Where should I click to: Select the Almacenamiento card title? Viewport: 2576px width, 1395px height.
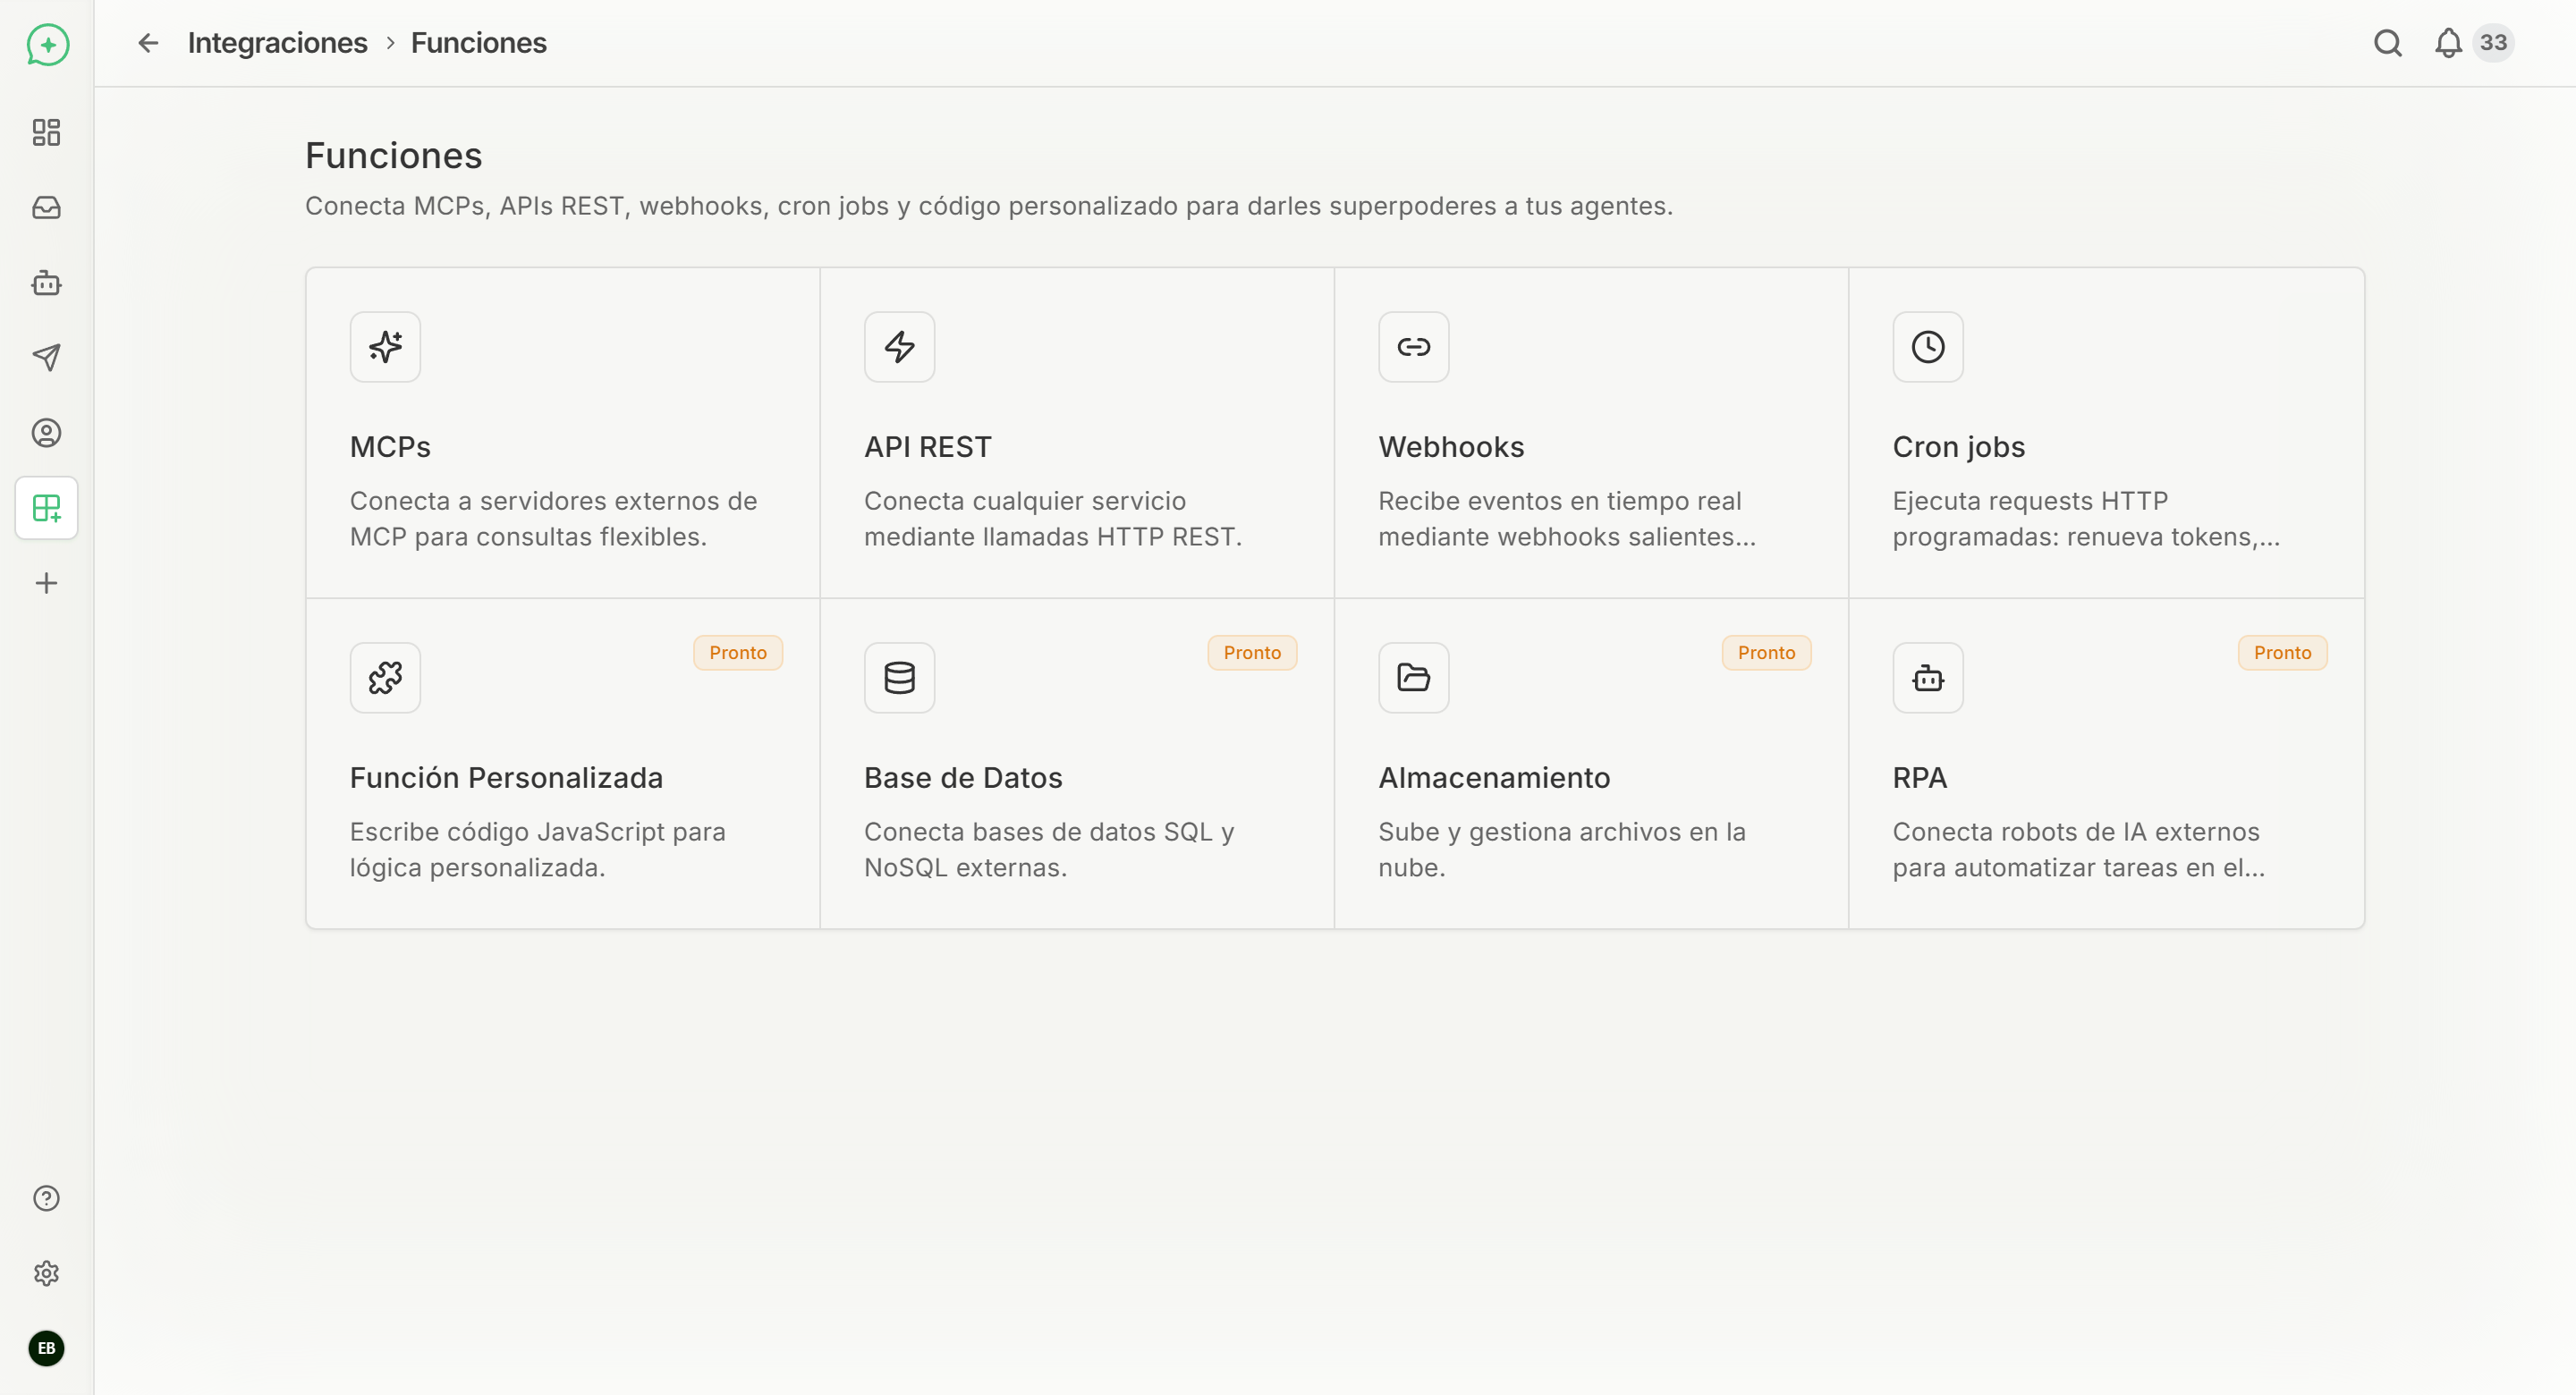tap(1494, 778)
